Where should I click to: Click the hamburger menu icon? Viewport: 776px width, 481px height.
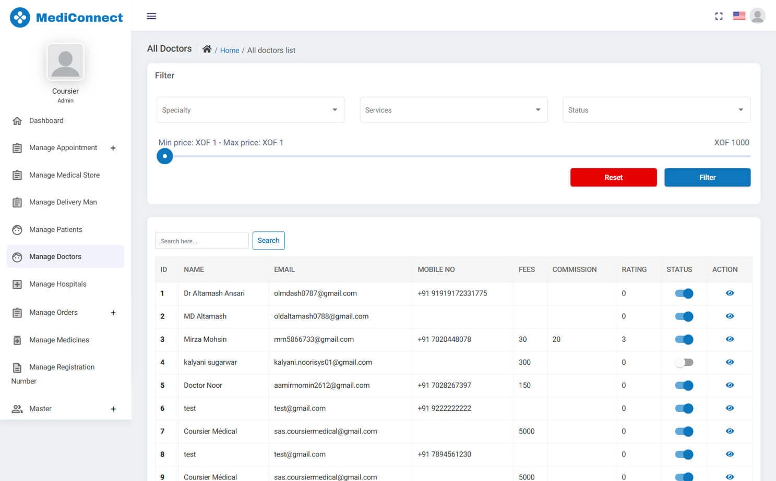click(x=151, y=16)
